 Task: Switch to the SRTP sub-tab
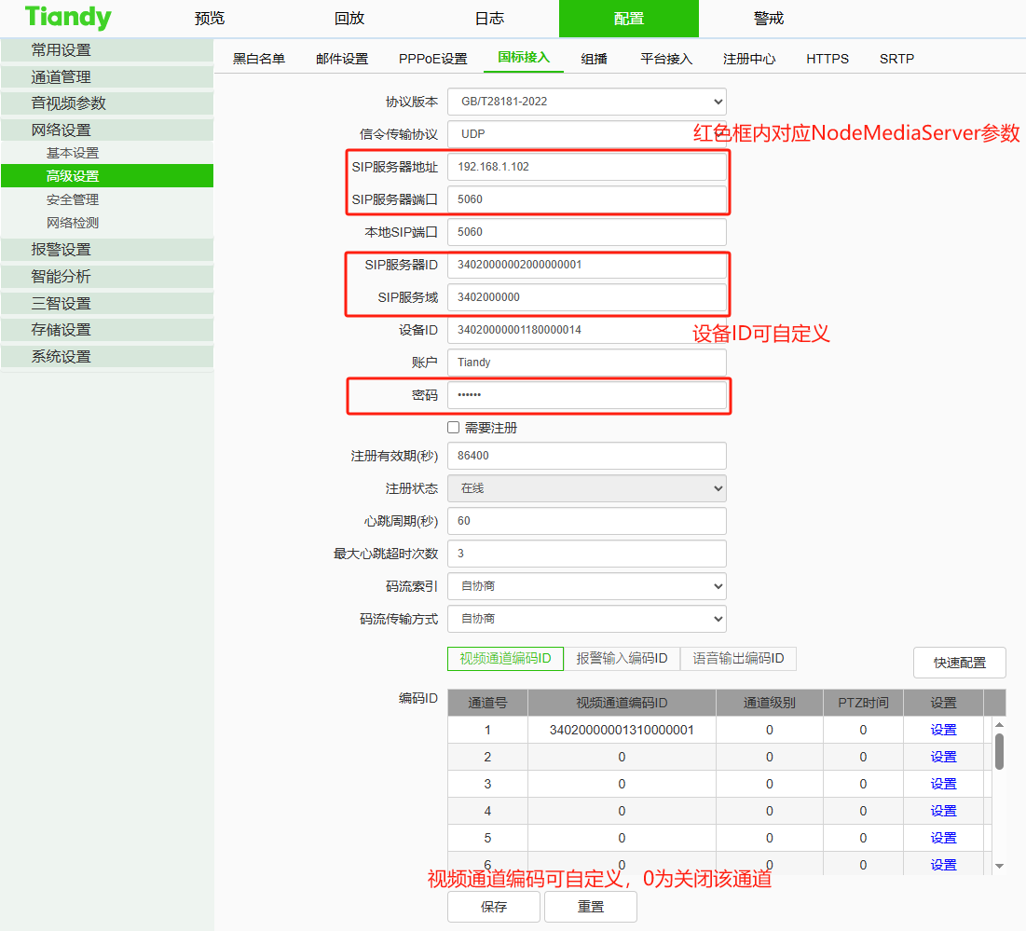pyautogui.click(x=896, y=59)
